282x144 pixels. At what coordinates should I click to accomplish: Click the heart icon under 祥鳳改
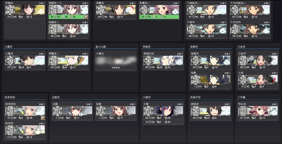point(12,17)
